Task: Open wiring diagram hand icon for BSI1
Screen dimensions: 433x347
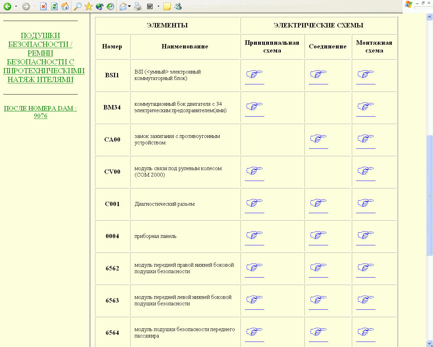Action: point(366,74)
